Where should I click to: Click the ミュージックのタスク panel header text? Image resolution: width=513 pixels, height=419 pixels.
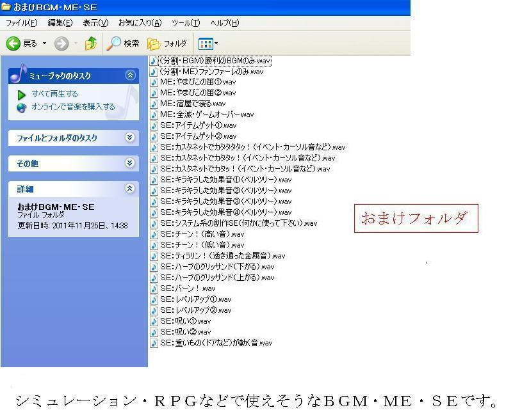pyautogui.click(x=60, y=76)
